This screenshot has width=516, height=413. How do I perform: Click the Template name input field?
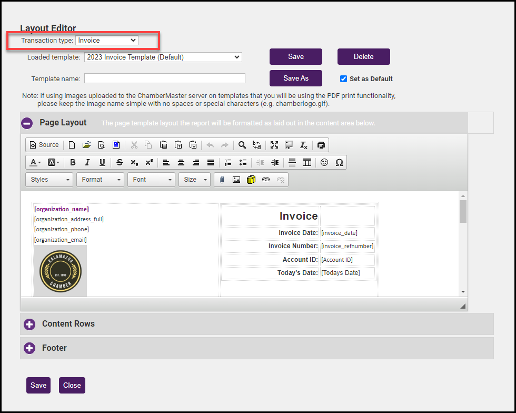click(165, 78)
